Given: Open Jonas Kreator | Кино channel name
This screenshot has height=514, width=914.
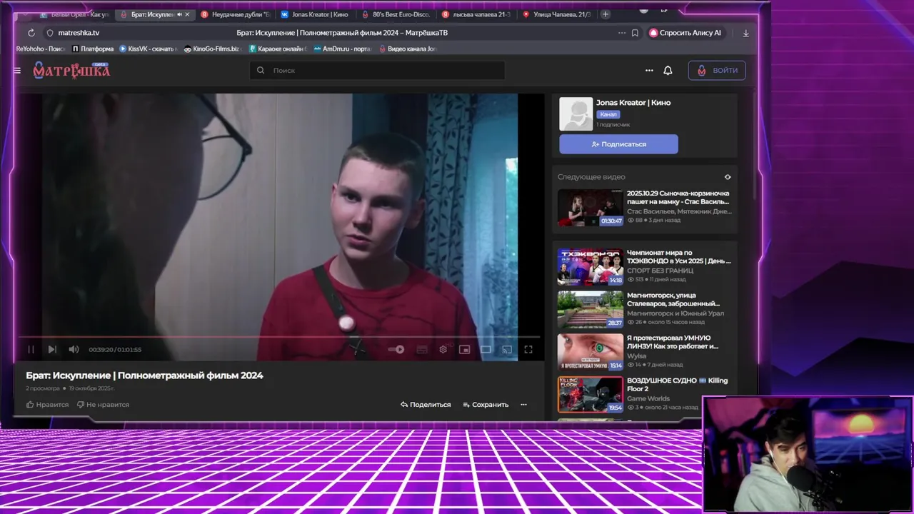Looking at the screenshot, I should (633, 103).
